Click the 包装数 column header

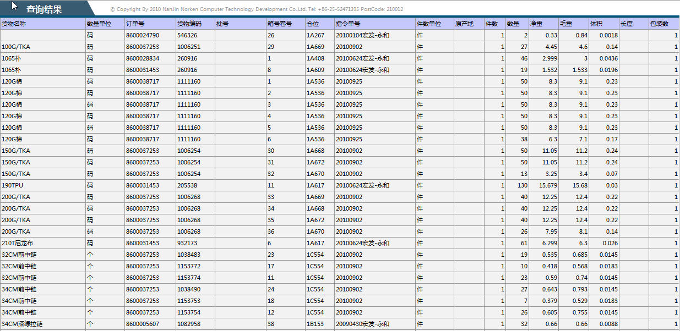pos(659,24)
